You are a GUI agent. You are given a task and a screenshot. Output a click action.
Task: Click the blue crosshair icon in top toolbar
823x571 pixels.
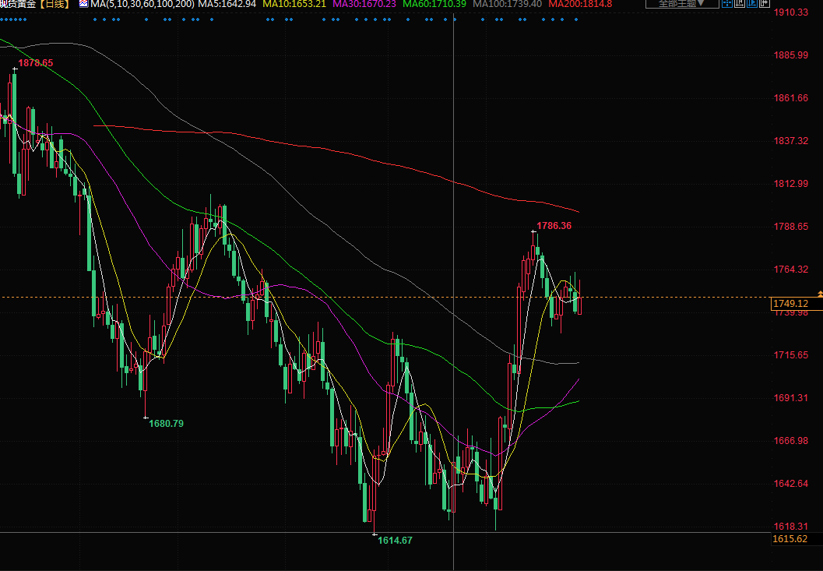click(x=726, y=4)
